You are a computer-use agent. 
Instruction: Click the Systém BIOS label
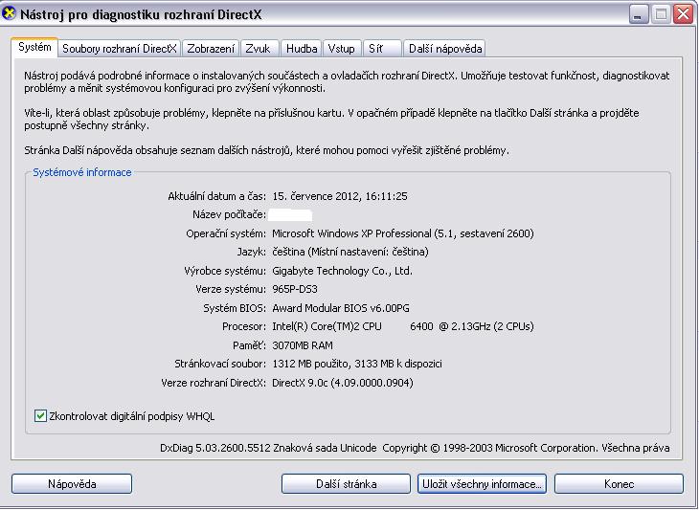click(x=235, y=308)
